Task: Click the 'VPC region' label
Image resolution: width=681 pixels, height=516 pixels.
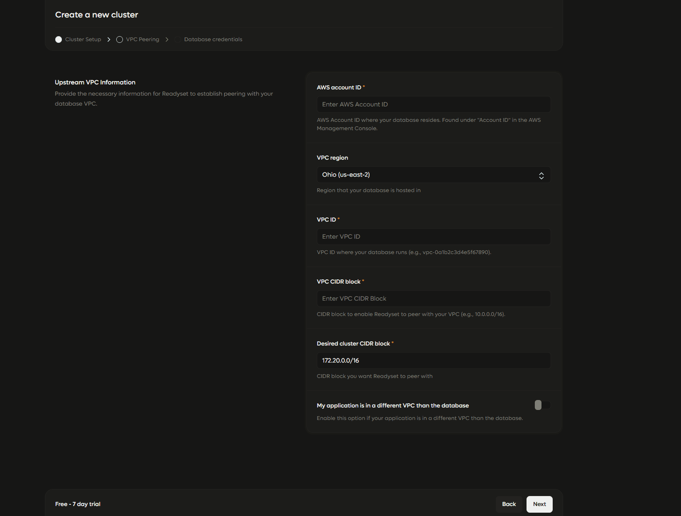Action: pos(332,158)
